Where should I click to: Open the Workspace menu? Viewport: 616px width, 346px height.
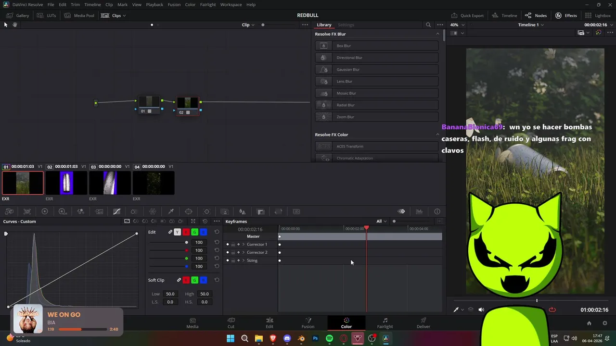coord(231,4)
